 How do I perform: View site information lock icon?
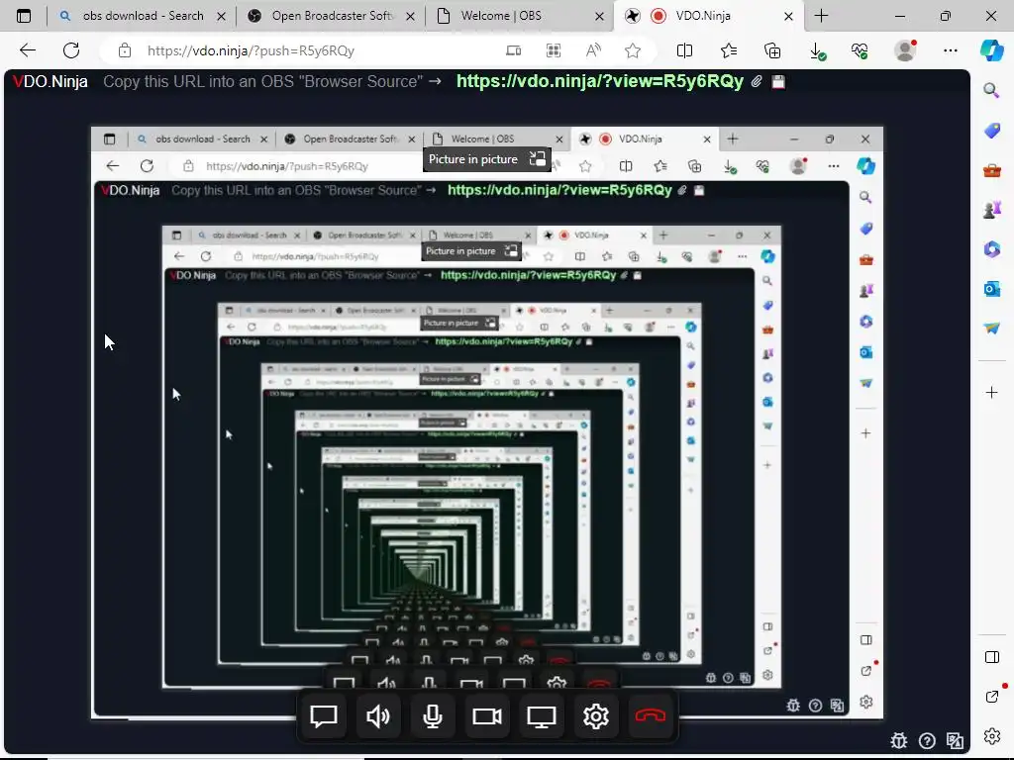pos(125,50)
